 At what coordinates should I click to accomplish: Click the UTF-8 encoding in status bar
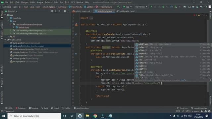(x=188, y=111)
